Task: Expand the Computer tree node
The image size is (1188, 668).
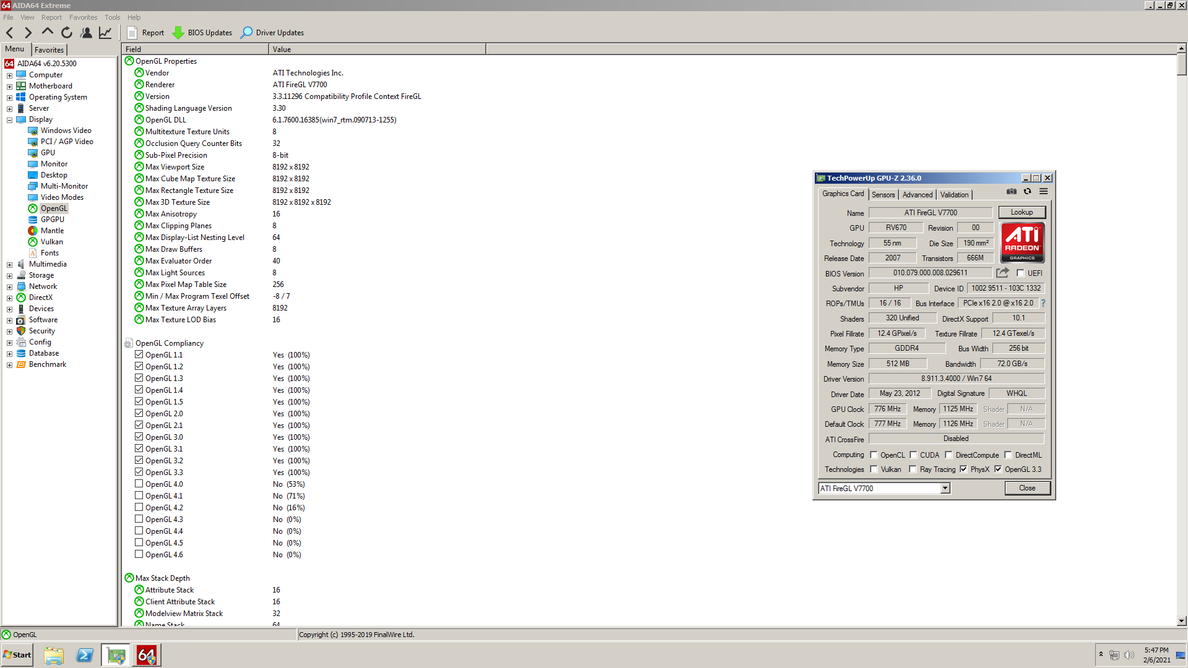Action: coord(9,75)
